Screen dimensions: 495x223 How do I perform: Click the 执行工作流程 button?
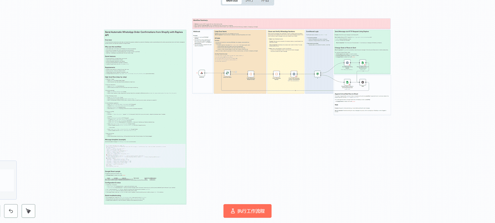(x=247, y=211)
